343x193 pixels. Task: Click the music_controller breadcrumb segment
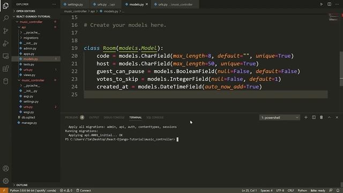[x=75, y=11]
